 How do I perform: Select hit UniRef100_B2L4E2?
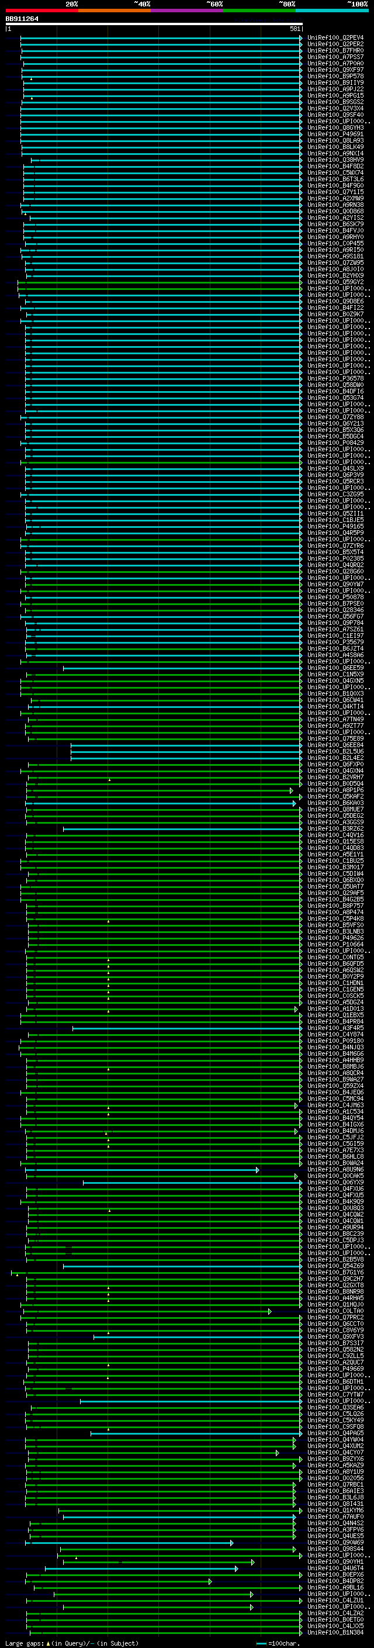pos(335,758)
